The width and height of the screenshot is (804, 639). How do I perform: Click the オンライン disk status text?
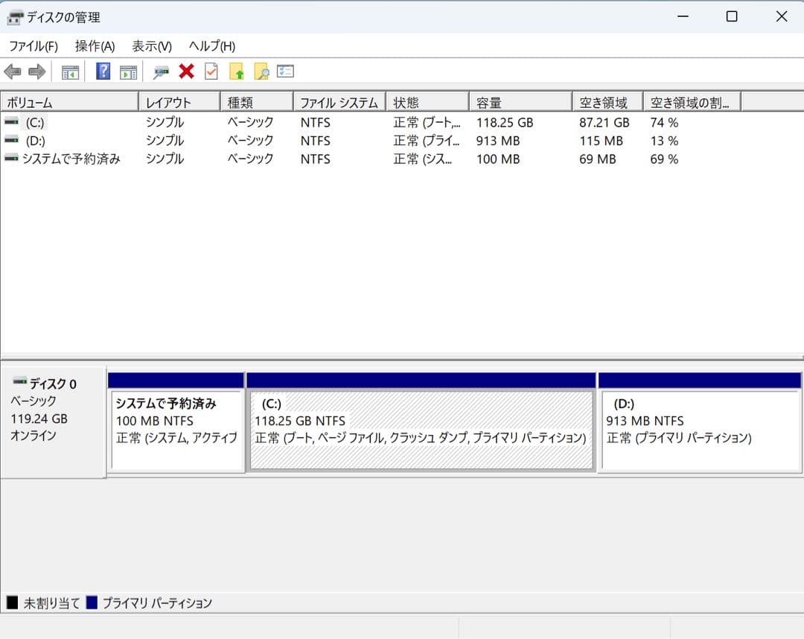(x=33, y=436)
